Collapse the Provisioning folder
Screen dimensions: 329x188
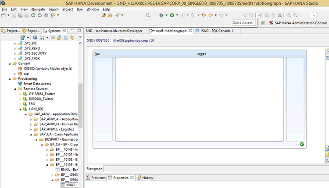click(10, 79)
